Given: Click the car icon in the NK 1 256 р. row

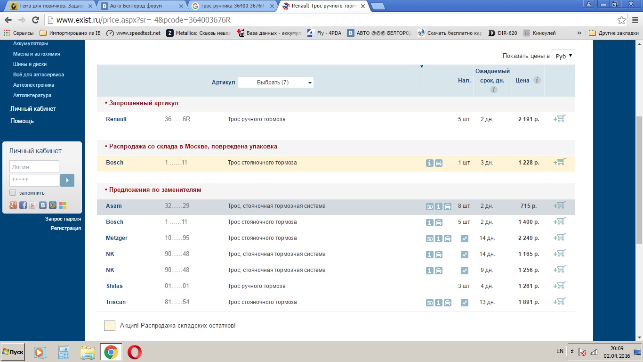Looking at the screenshot, I should [439, 271].
